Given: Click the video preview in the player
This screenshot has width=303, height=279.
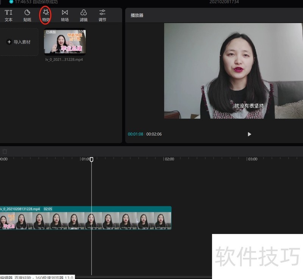Looking at the screenshot, I should [x=233, y=71].
